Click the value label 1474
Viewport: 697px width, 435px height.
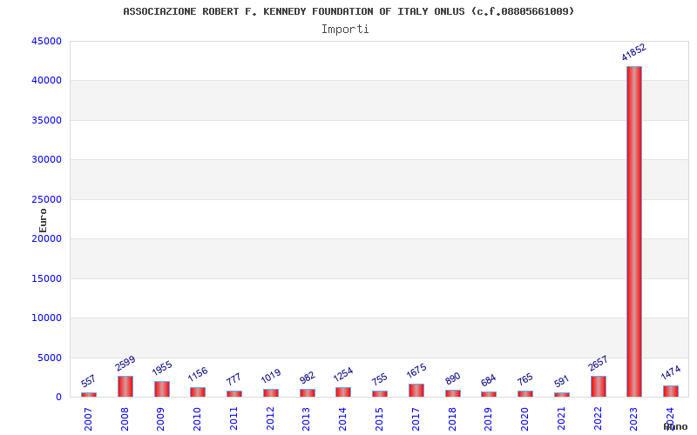(x=671, y=372)
